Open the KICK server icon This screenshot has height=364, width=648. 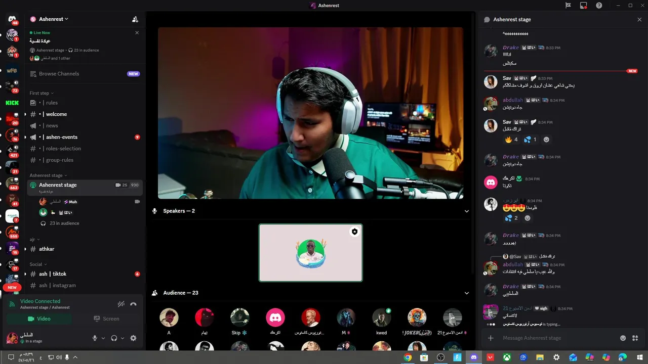[12, 103]
